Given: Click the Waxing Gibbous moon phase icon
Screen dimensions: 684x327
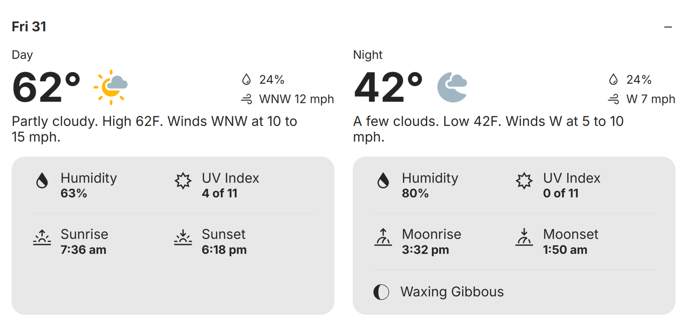Looking at the screenshot, I should (381, 292).
